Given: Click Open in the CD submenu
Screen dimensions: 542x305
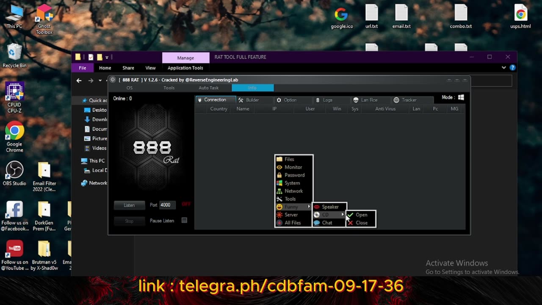Looking at the screenshot, I should coord(361,215).
